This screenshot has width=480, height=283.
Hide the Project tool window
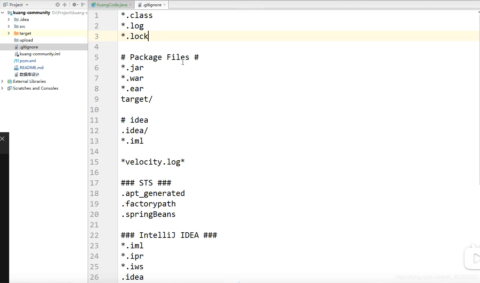[83, 5]
